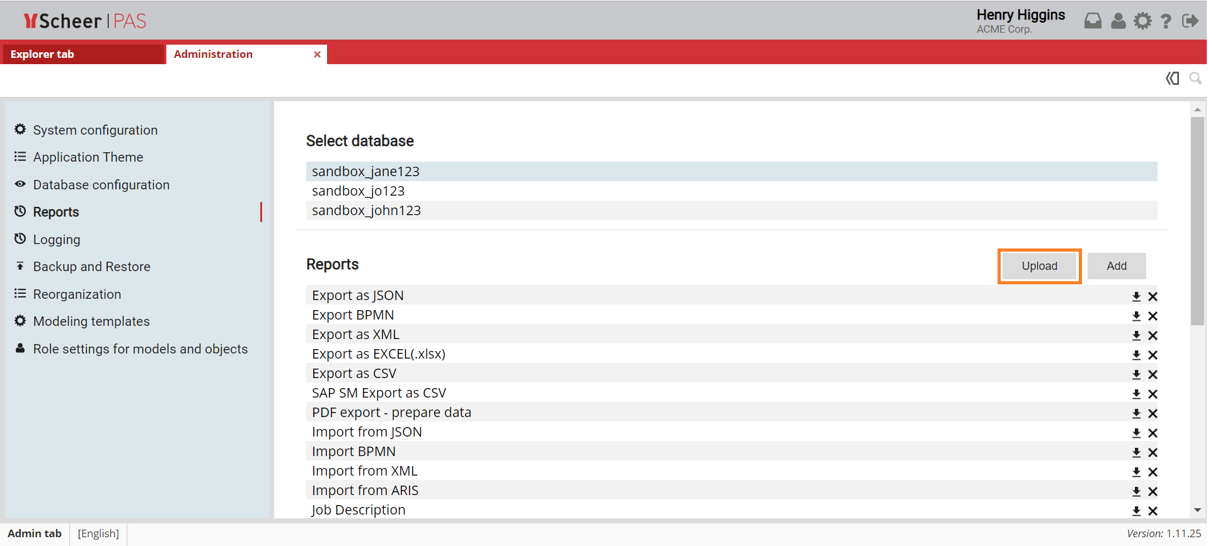The image size is (1208, 546).
Task: Click the Add report button
Action: (1116, 266)
